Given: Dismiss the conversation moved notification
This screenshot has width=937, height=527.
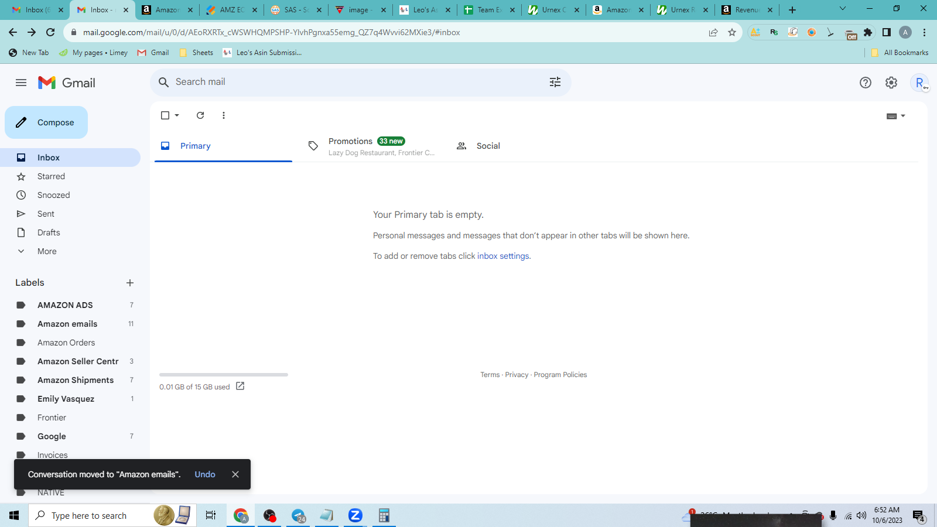Looking at the screenshot, I should tap(235, 474).
